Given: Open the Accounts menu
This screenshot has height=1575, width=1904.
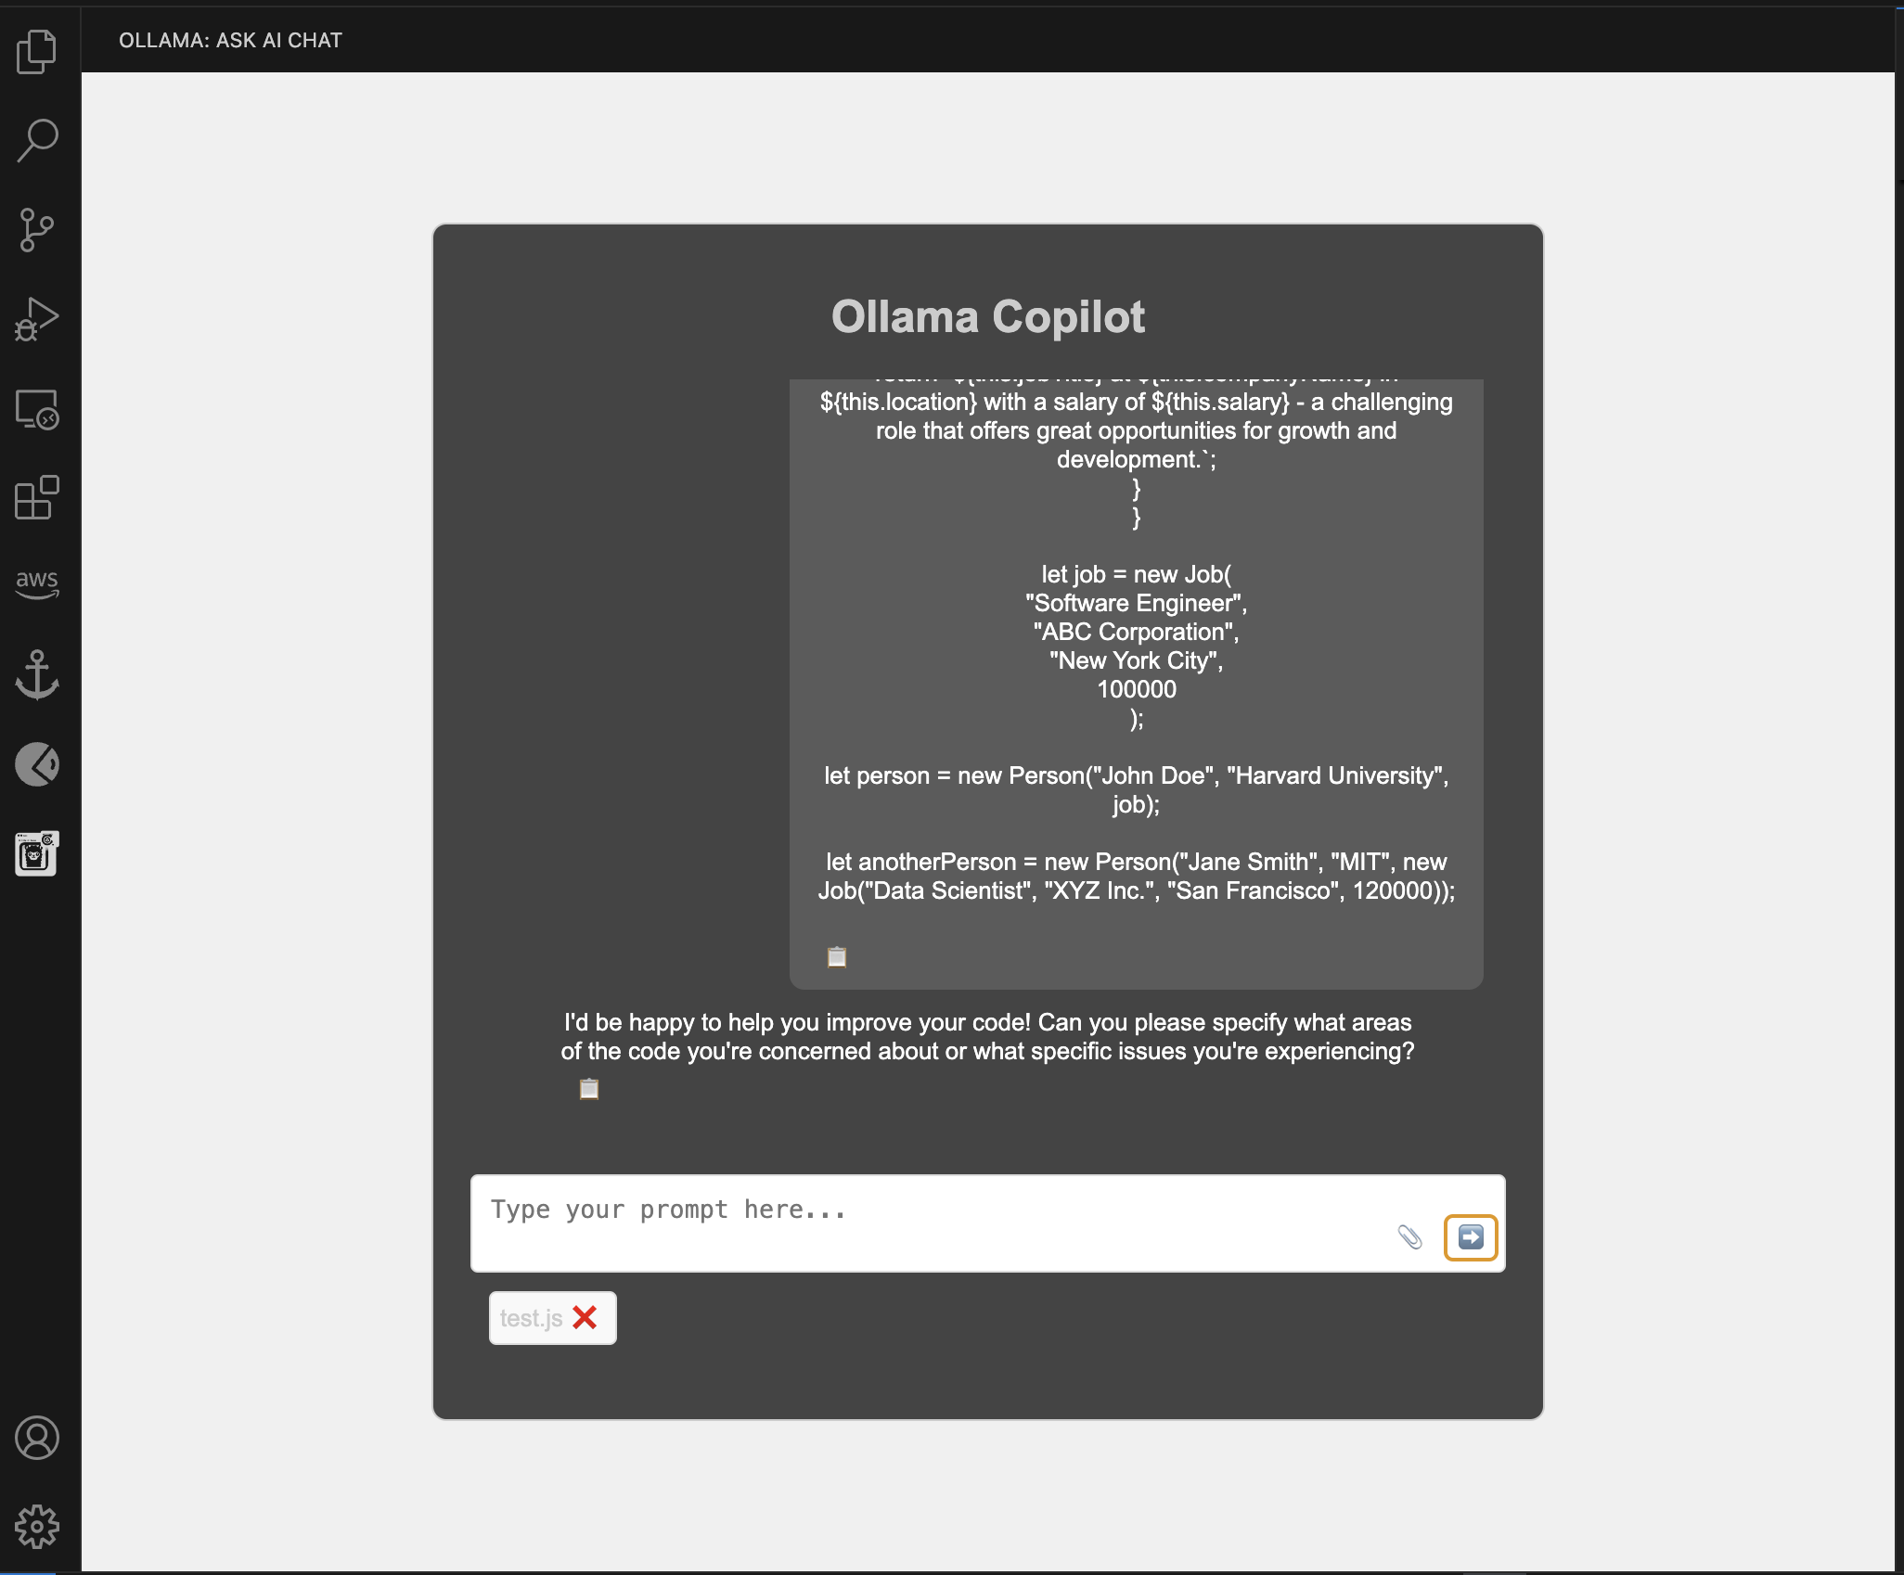Looking at the screenshot, I should [x=37, y=1438].
